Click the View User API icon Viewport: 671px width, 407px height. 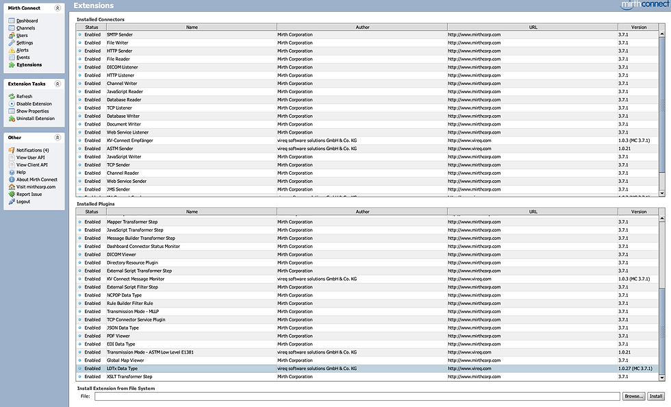point(12,157)
